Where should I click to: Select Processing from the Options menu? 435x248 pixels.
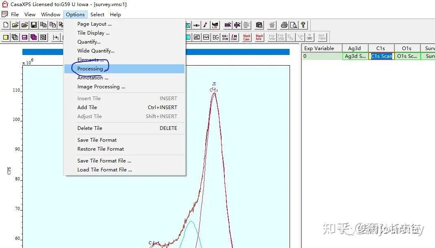coord(90,68)
